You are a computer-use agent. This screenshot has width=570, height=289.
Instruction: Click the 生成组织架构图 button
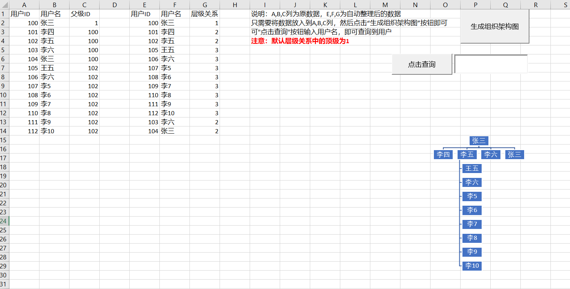point(494,26)
